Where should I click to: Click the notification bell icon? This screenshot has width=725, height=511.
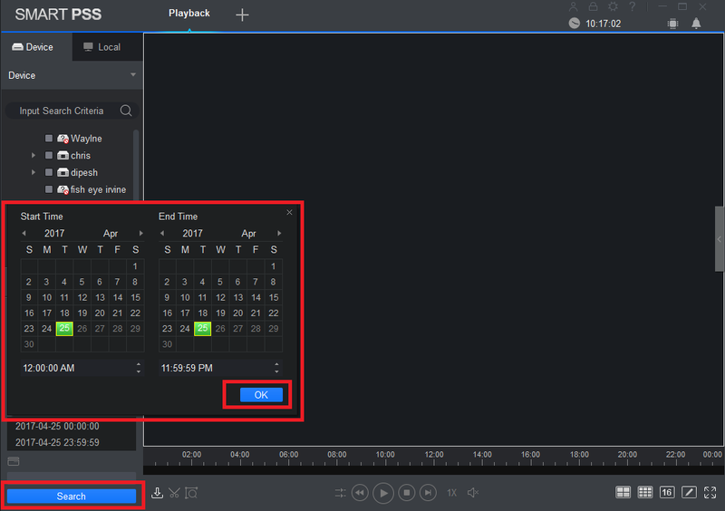[x=696, y=24]
